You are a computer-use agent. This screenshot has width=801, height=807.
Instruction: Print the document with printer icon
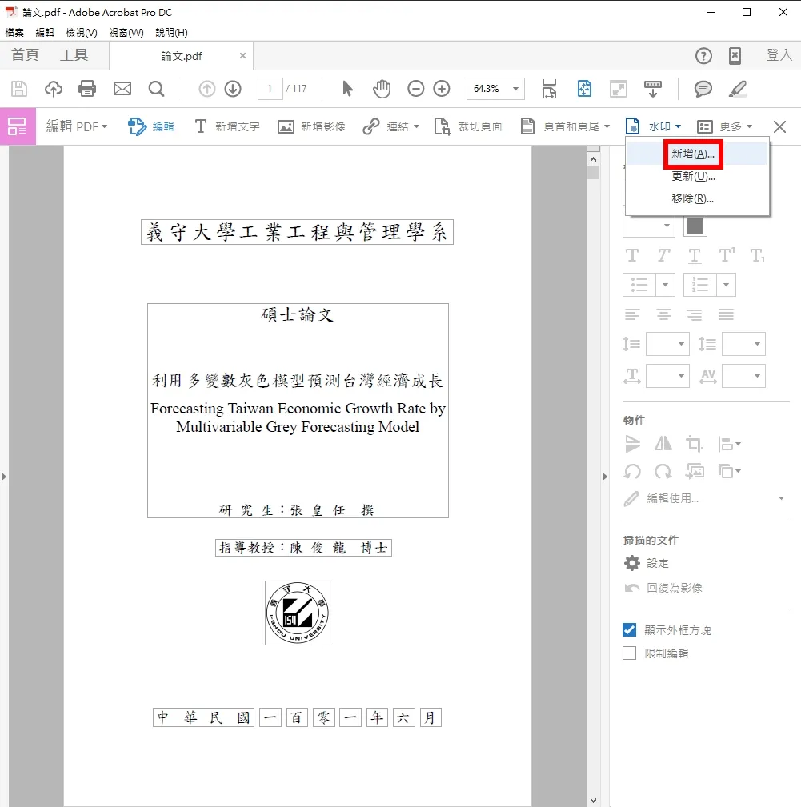pos(87,89)
